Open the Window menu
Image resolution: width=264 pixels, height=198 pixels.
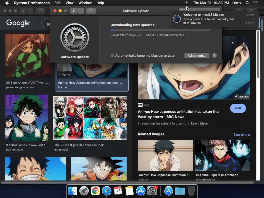85,3
